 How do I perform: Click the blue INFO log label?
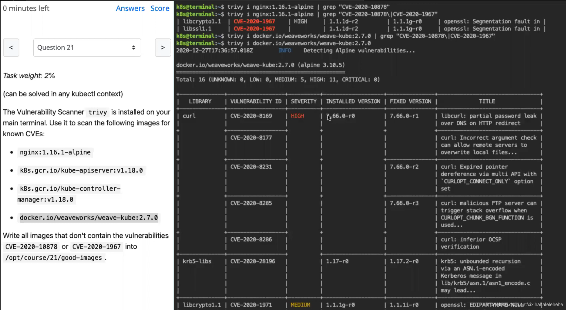(285, 51)
